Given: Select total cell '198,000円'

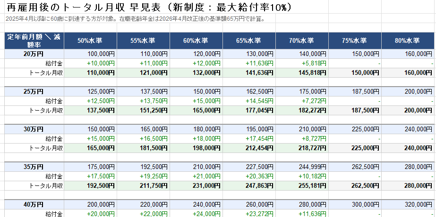Looking at the screenshot, I should (196, 148).
